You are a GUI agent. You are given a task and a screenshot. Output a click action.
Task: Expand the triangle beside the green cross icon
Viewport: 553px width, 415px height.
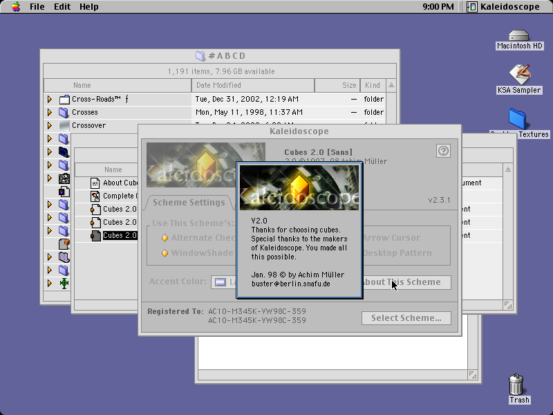click(50, 283)
